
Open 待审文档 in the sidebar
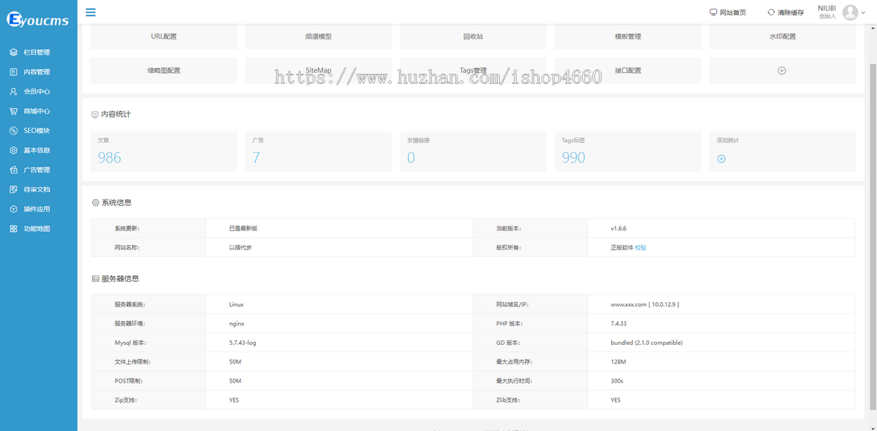(38, 190)
